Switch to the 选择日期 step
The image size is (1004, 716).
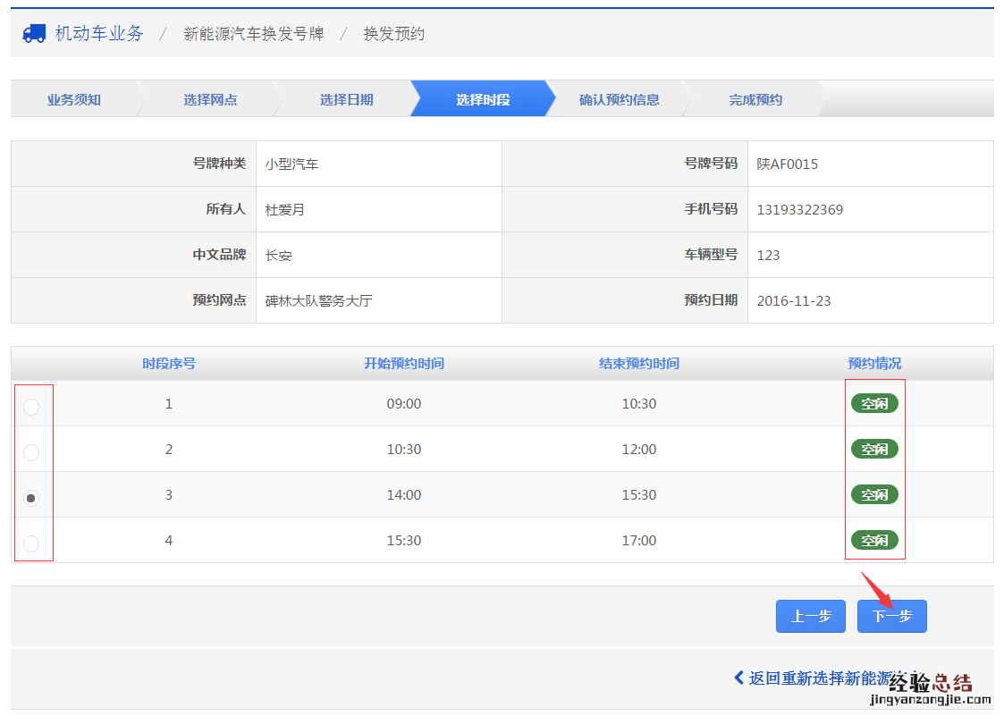click(346, 99)
